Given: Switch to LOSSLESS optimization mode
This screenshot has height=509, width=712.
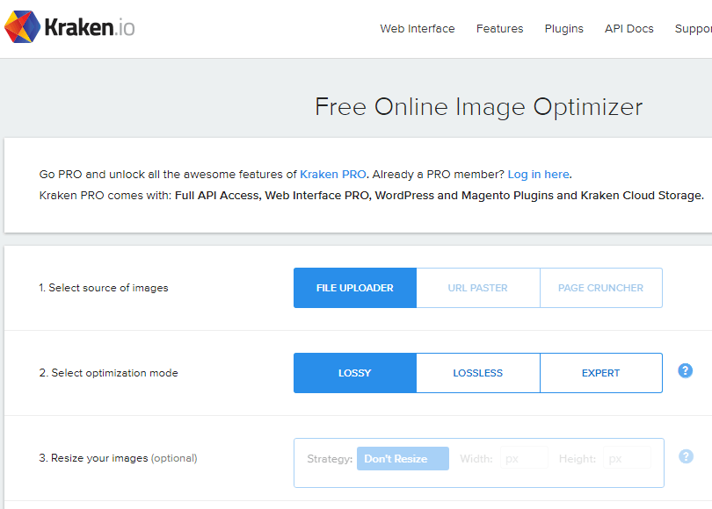Looking at the screenshot, I should (x=477, y=373).
